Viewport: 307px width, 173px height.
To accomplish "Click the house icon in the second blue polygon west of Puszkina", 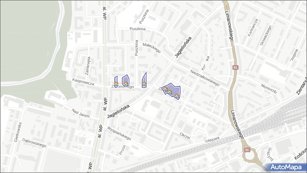I will pyautogui.click(x=126, y=84).
